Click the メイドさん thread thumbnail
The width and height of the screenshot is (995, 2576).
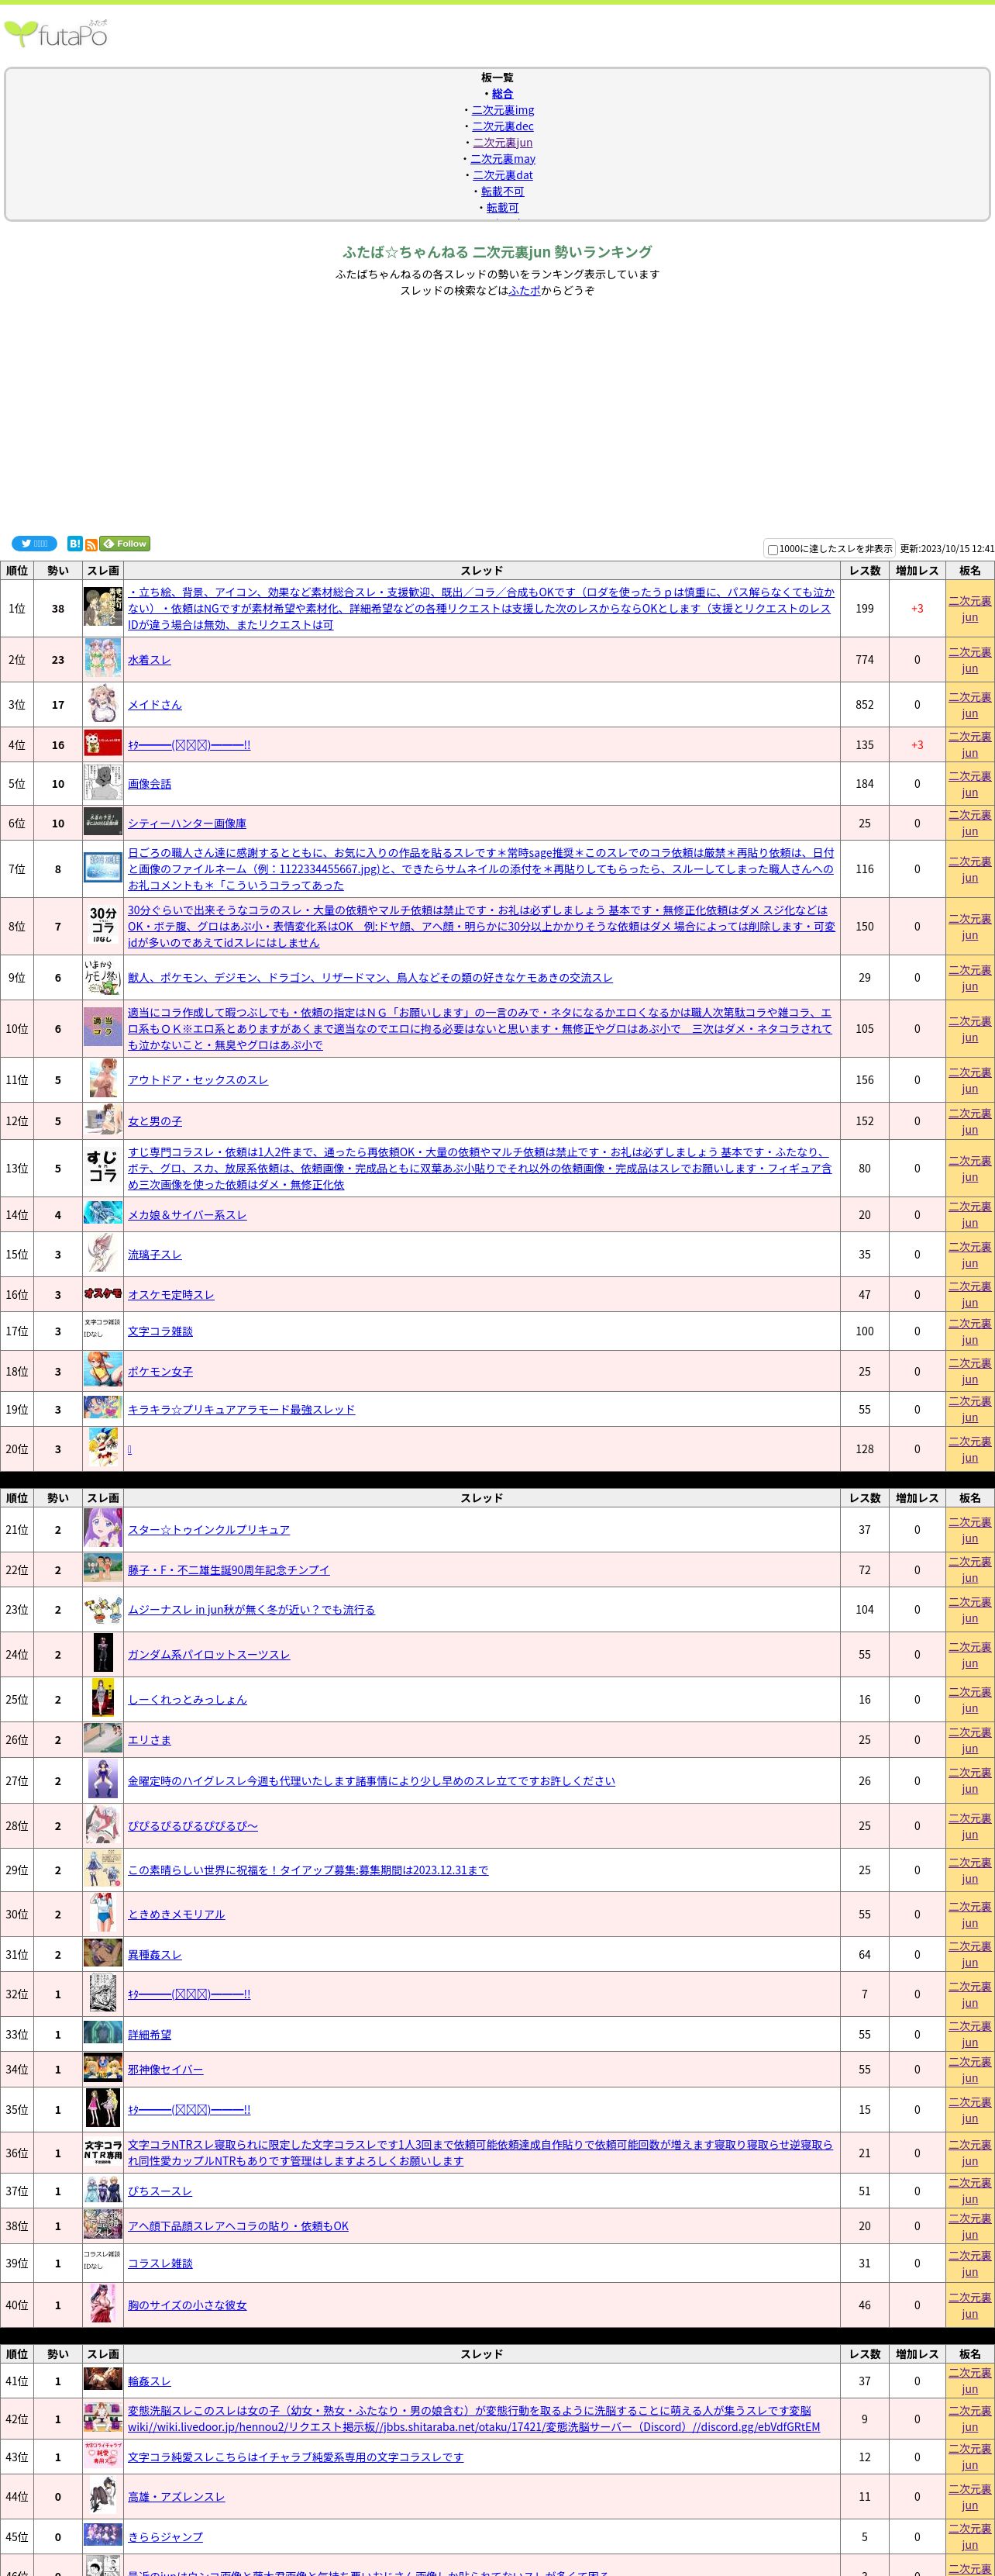(x=103, y=705)
